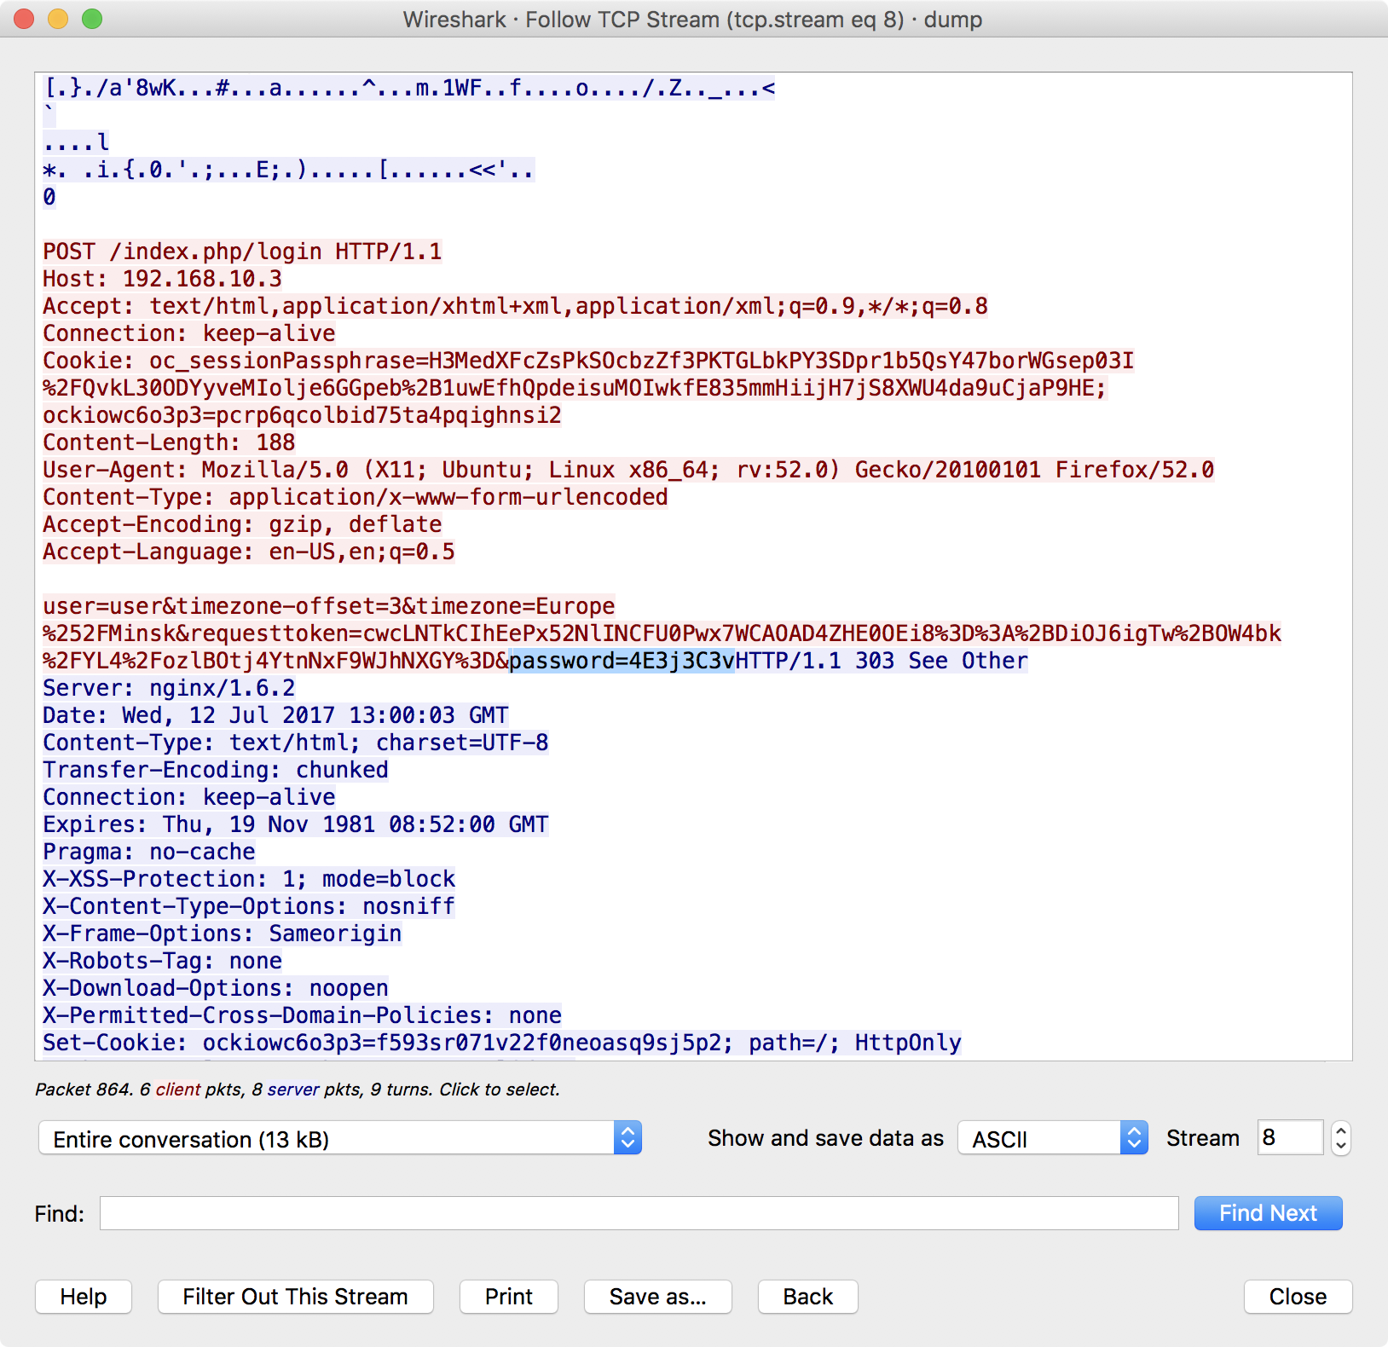Click the first Connection: keep-alive request line
The width and height of the screenshot is (1388, 1347).
click(x=189, y=333)
